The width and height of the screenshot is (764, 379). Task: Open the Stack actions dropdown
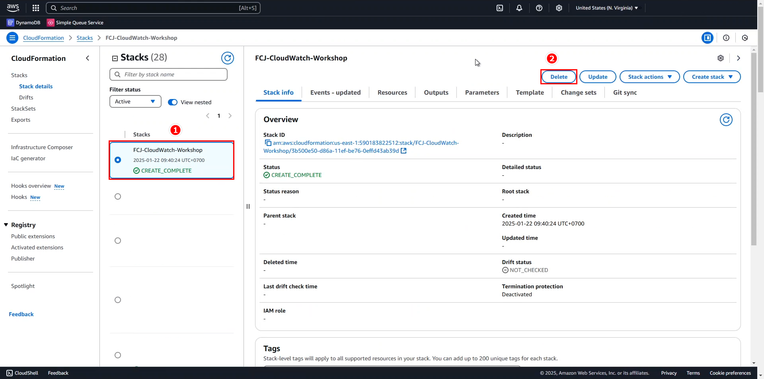point(650,77)
